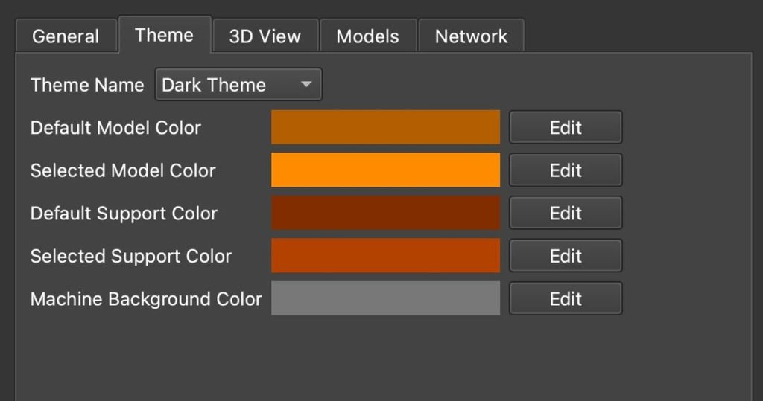Click the Theme Name label

click(x=87, y=85)
